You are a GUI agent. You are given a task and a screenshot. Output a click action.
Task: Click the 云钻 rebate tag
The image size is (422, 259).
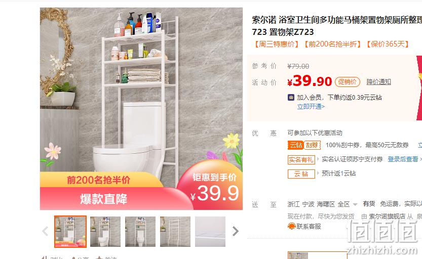pyautogui.click(x=301, y=174)
